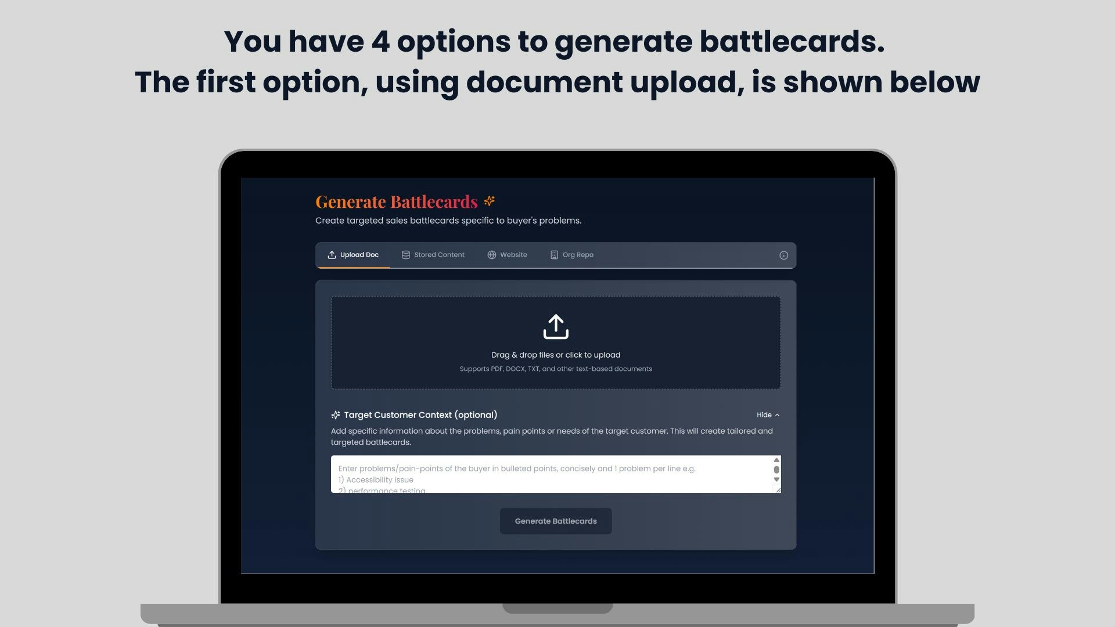1115x627 pixels.
Task: Switch to the Stored Content tab label
Action: 439,255
